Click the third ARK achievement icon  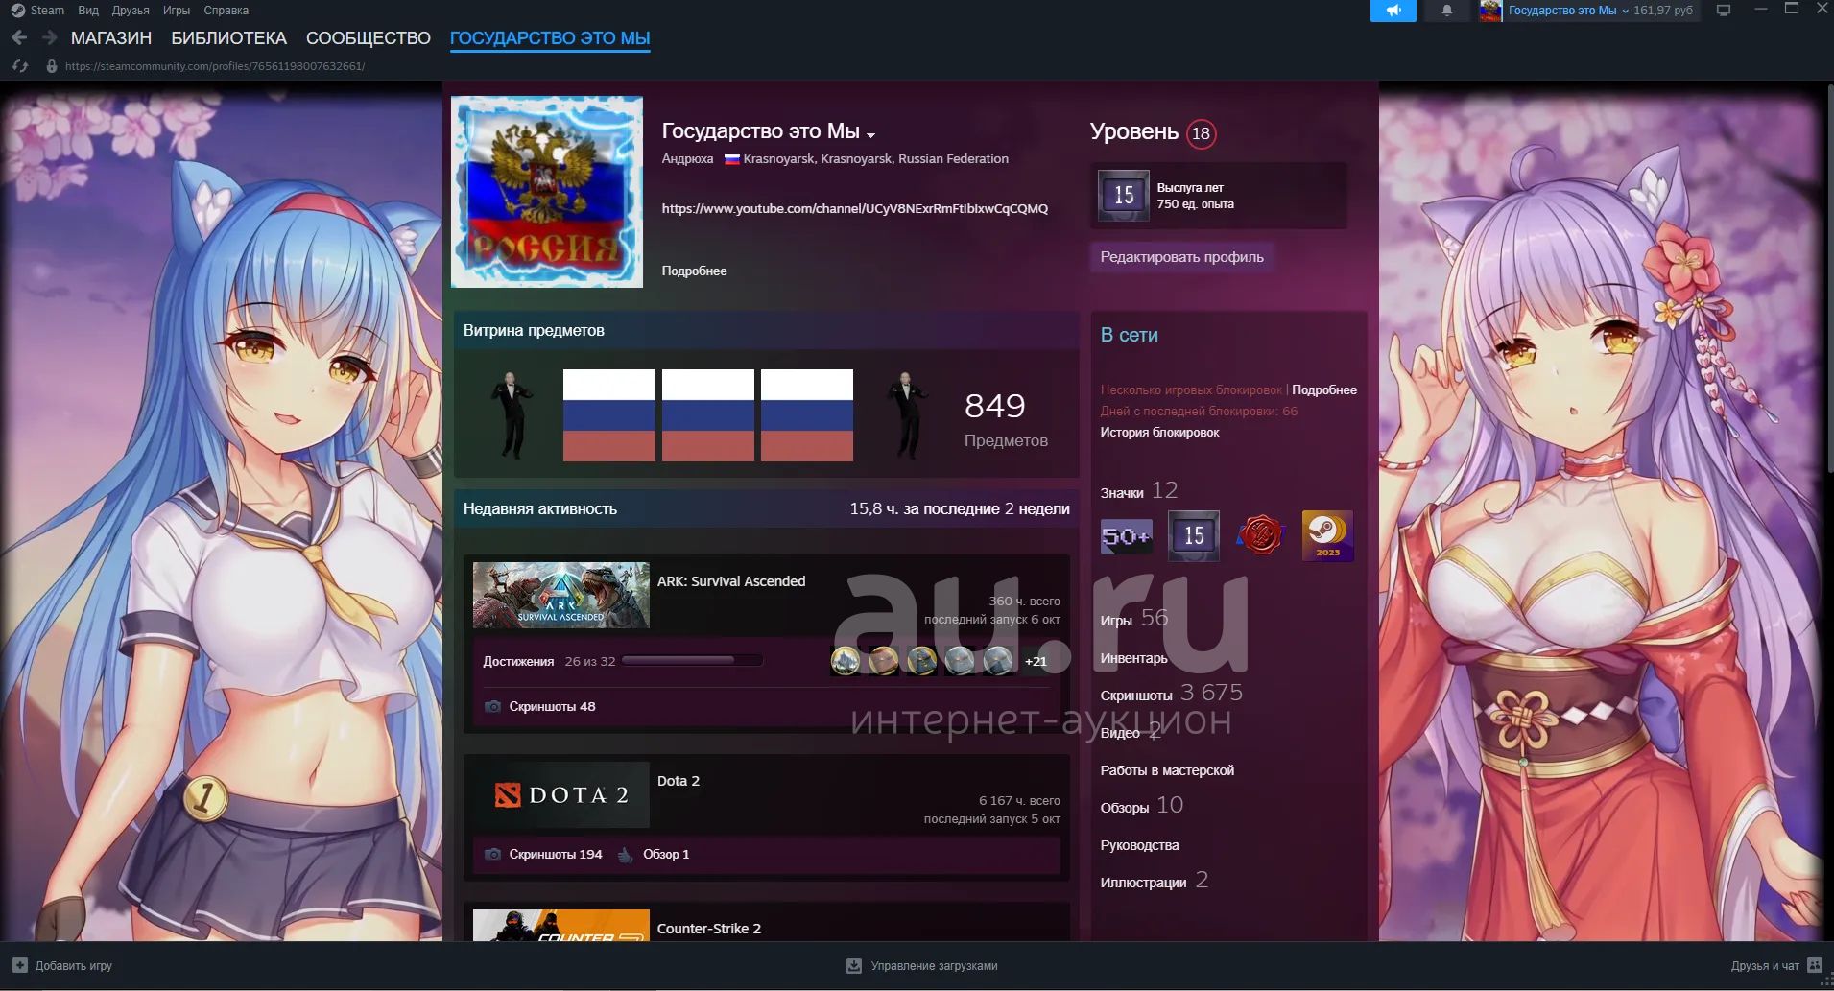click(x=921, y=661)
